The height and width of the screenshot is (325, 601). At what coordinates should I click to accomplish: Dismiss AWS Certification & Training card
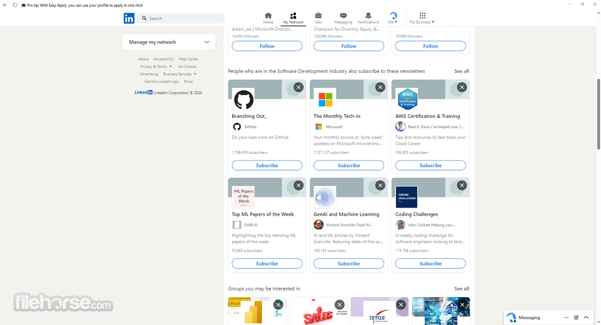coord(462,87)
